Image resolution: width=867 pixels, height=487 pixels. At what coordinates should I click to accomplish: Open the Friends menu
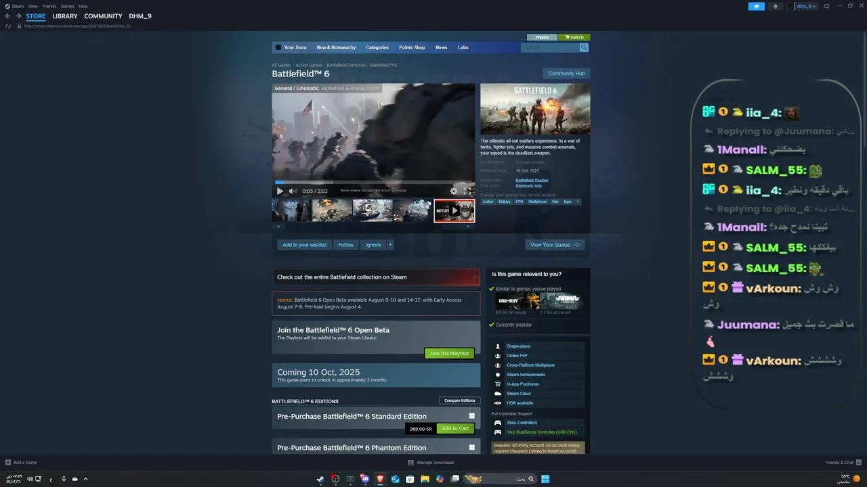pyautogui.click(x=49, y=6)
